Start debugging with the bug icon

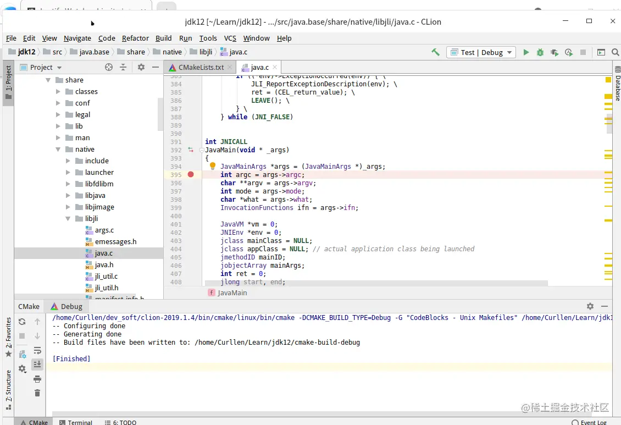click(540, 52)
